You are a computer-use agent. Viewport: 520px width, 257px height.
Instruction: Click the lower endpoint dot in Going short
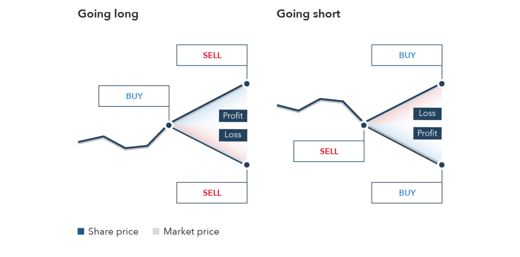pyautogui.click(x=442, y=165)
